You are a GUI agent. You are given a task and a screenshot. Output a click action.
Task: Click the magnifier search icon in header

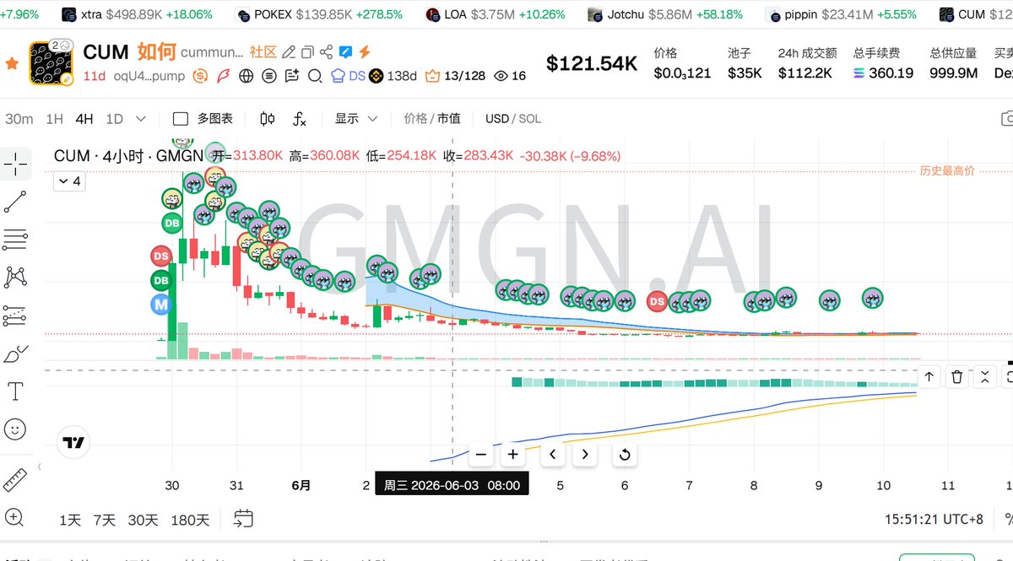point(315,76)
